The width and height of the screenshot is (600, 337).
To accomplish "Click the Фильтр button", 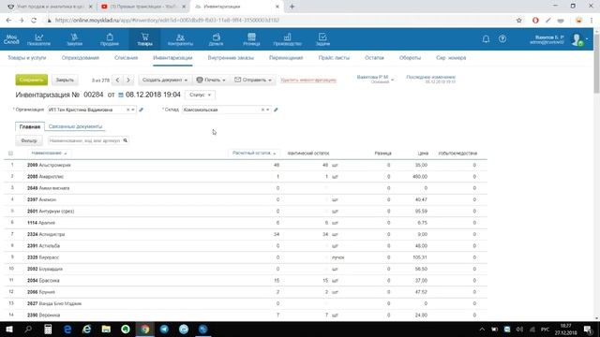I will click(x=29, y=140).
